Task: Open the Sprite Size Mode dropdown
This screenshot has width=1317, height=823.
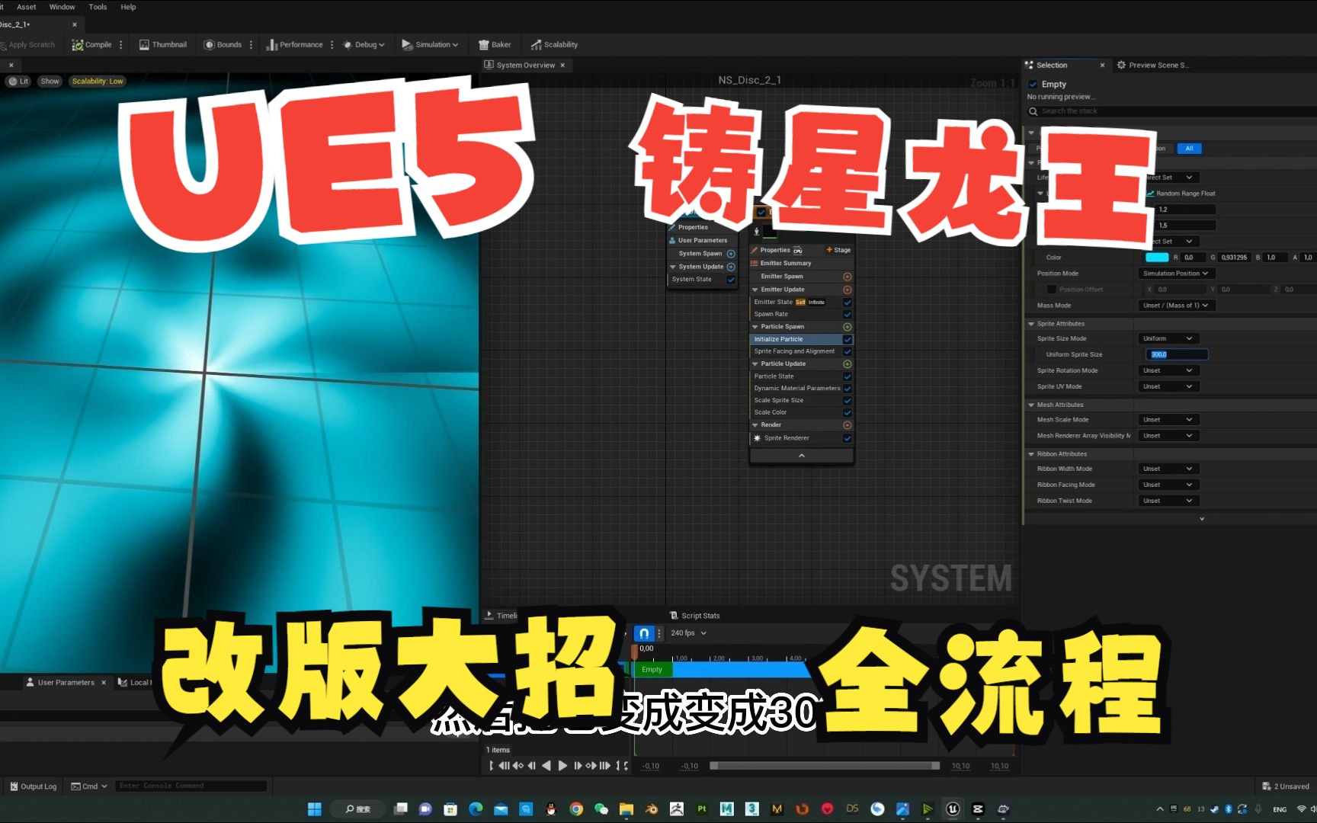Action: [x=1169, y=339]
